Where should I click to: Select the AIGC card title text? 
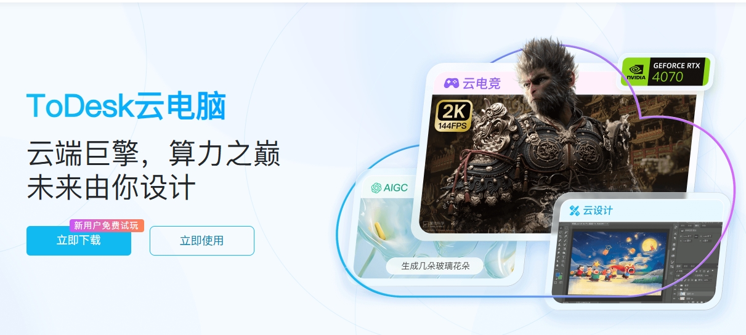coord(395,188)
